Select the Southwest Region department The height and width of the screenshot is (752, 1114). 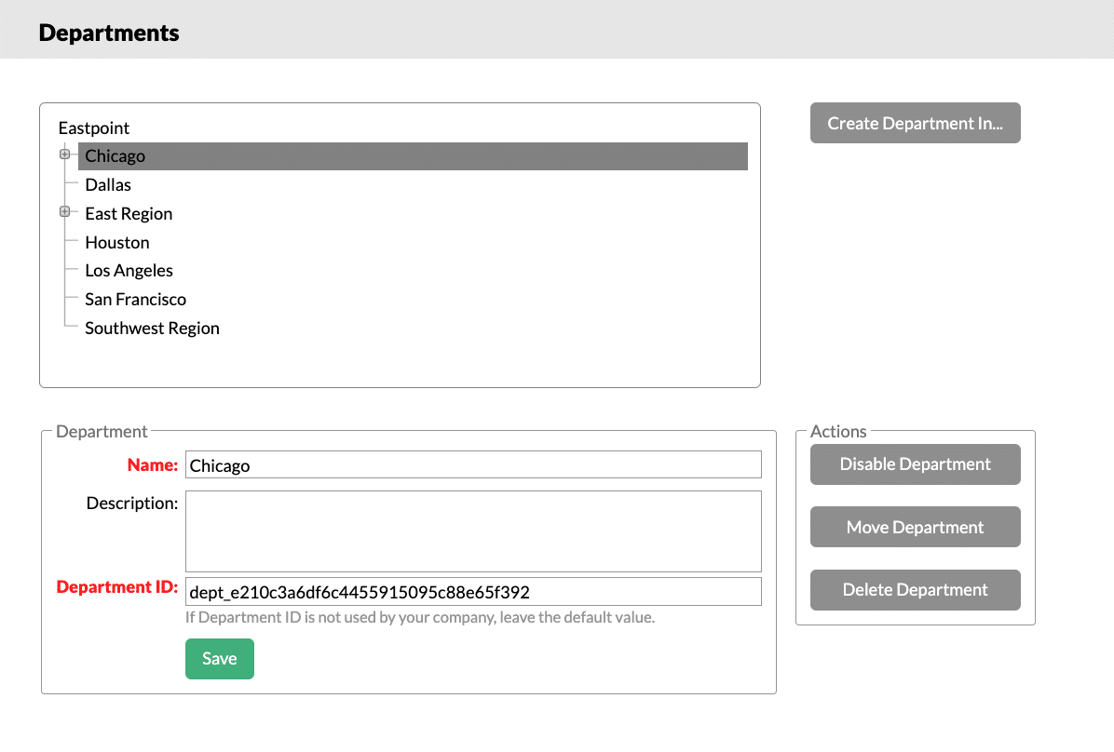coord(152,328)
